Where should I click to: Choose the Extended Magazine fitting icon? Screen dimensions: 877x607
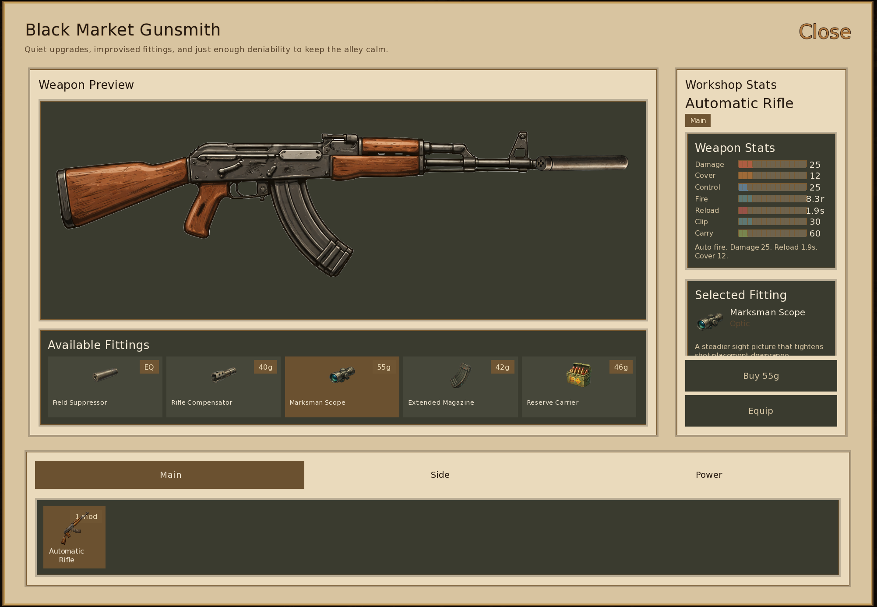click(461, 375)
